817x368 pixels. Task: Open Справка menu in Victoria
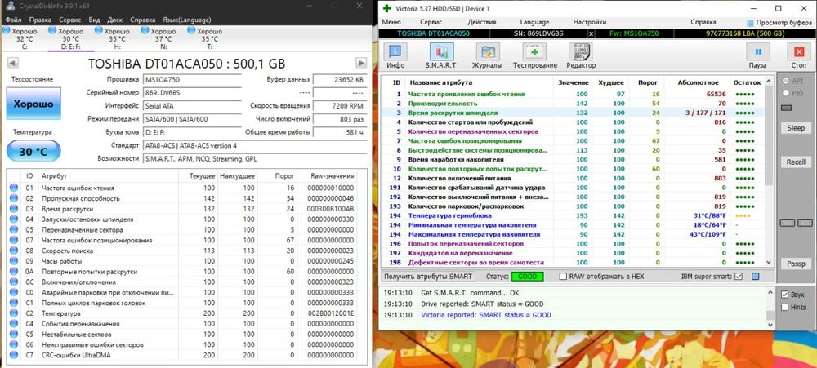[703, 22]
